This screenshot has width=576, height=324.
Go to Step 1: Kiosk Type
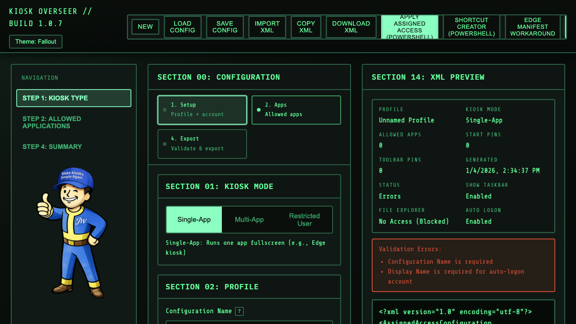[74, 98]
